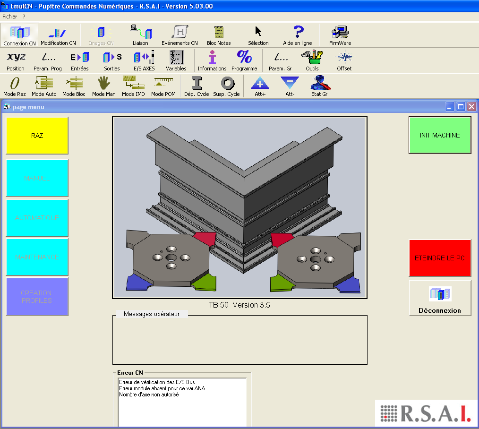Start the cycle with Dép. Cycle
Screen dimensions: 479x429
pos(197,86)
